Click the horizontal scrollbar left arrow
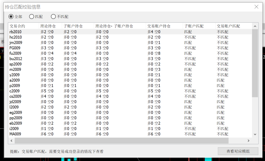The image size is (265, 161). point(11,141)
